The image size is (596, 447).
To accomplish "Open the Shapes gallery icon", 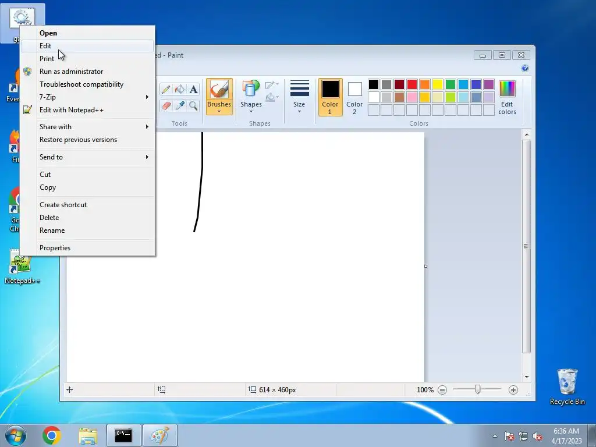I will click(251, 89).
